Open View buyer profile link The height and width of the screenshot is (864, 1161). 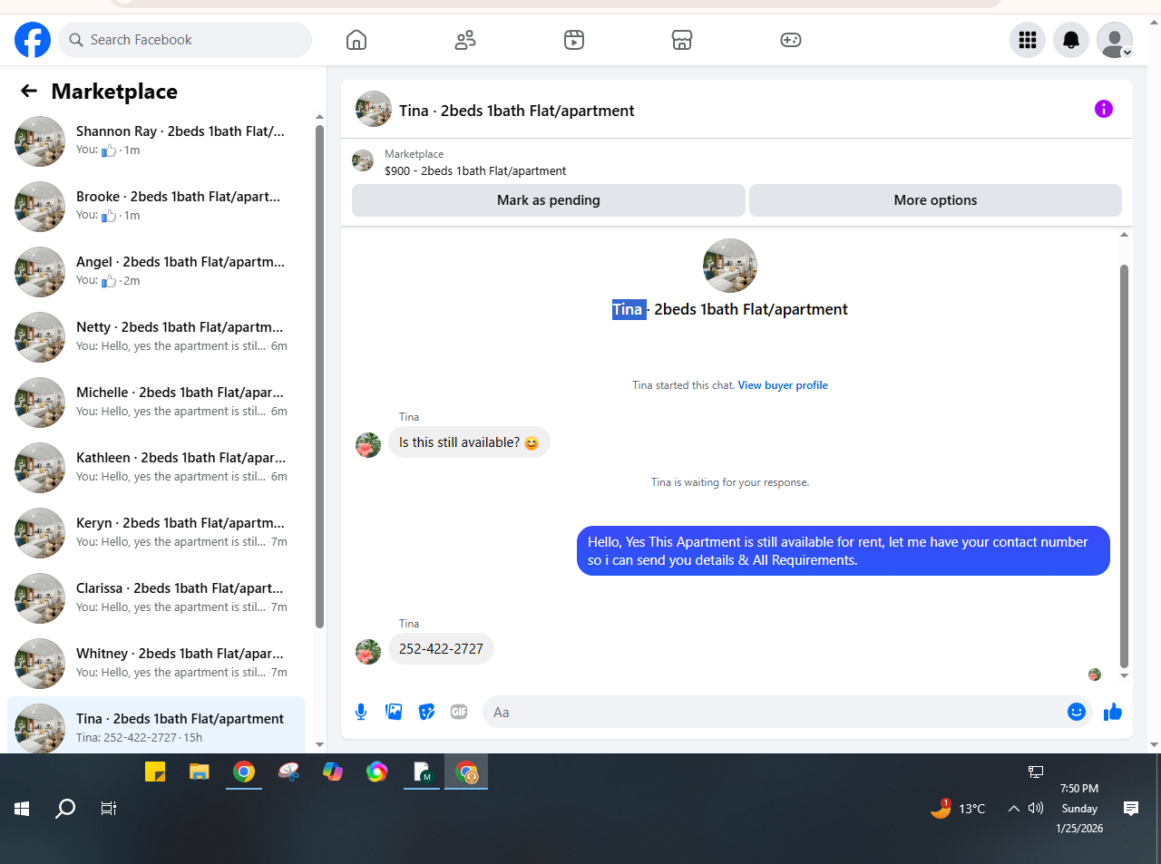coord(783,385)
